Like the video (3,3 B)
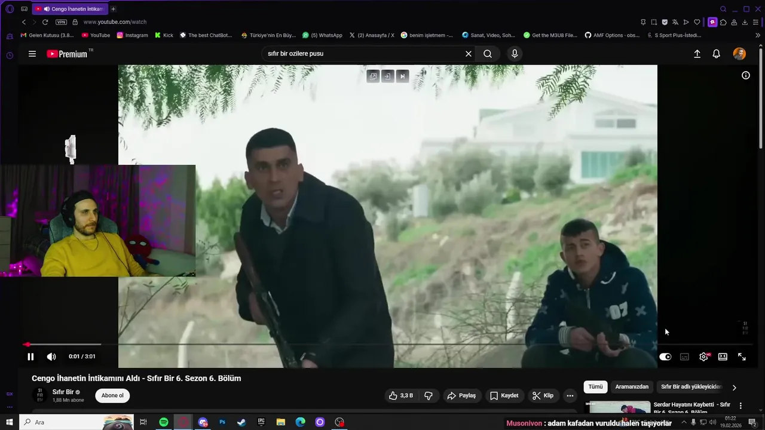765x430 pixels. [x=400, y=395]
